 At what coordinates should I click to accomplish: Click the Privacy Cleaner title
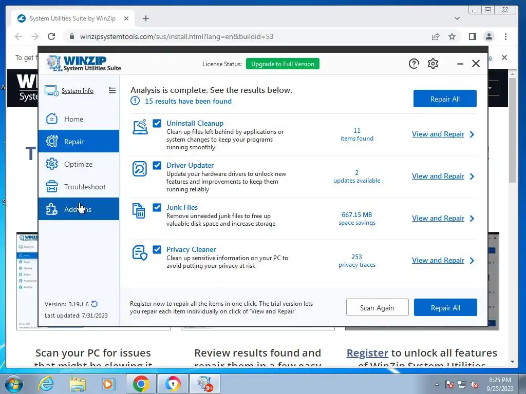tap(191, 250)
